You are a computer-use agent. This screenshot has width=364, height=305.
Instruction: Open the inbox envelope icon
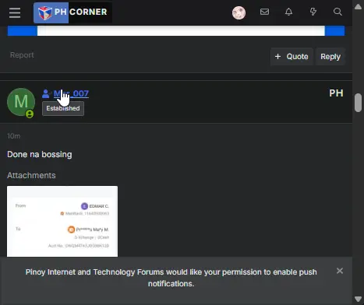(x=264, y=12)
